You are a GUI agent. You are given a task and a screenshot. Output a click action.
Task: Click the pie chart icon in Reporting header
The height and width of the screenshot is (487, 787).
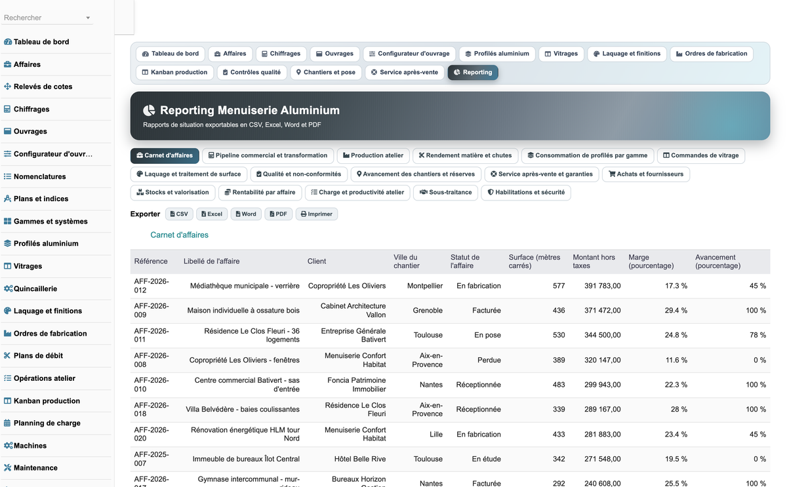click(x=150, y=111)
